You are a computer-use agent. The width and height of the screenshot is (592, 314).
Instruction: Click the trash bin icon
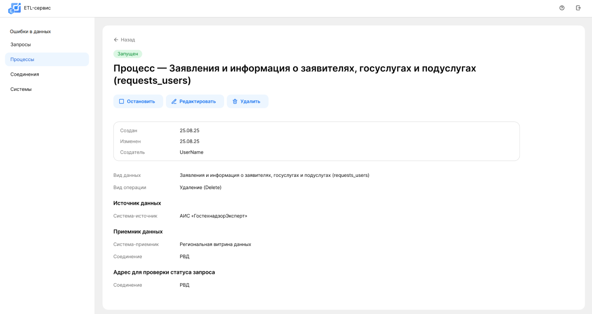click(x=235, y=101)
